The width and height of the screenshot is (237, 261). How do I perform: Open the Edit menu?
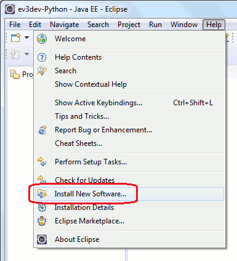tap(35, 25)
